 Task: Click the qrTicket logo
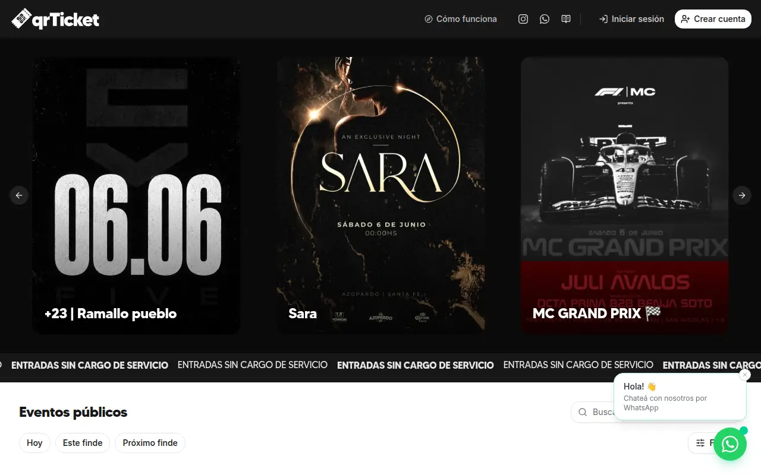click(x=55, y=19)
